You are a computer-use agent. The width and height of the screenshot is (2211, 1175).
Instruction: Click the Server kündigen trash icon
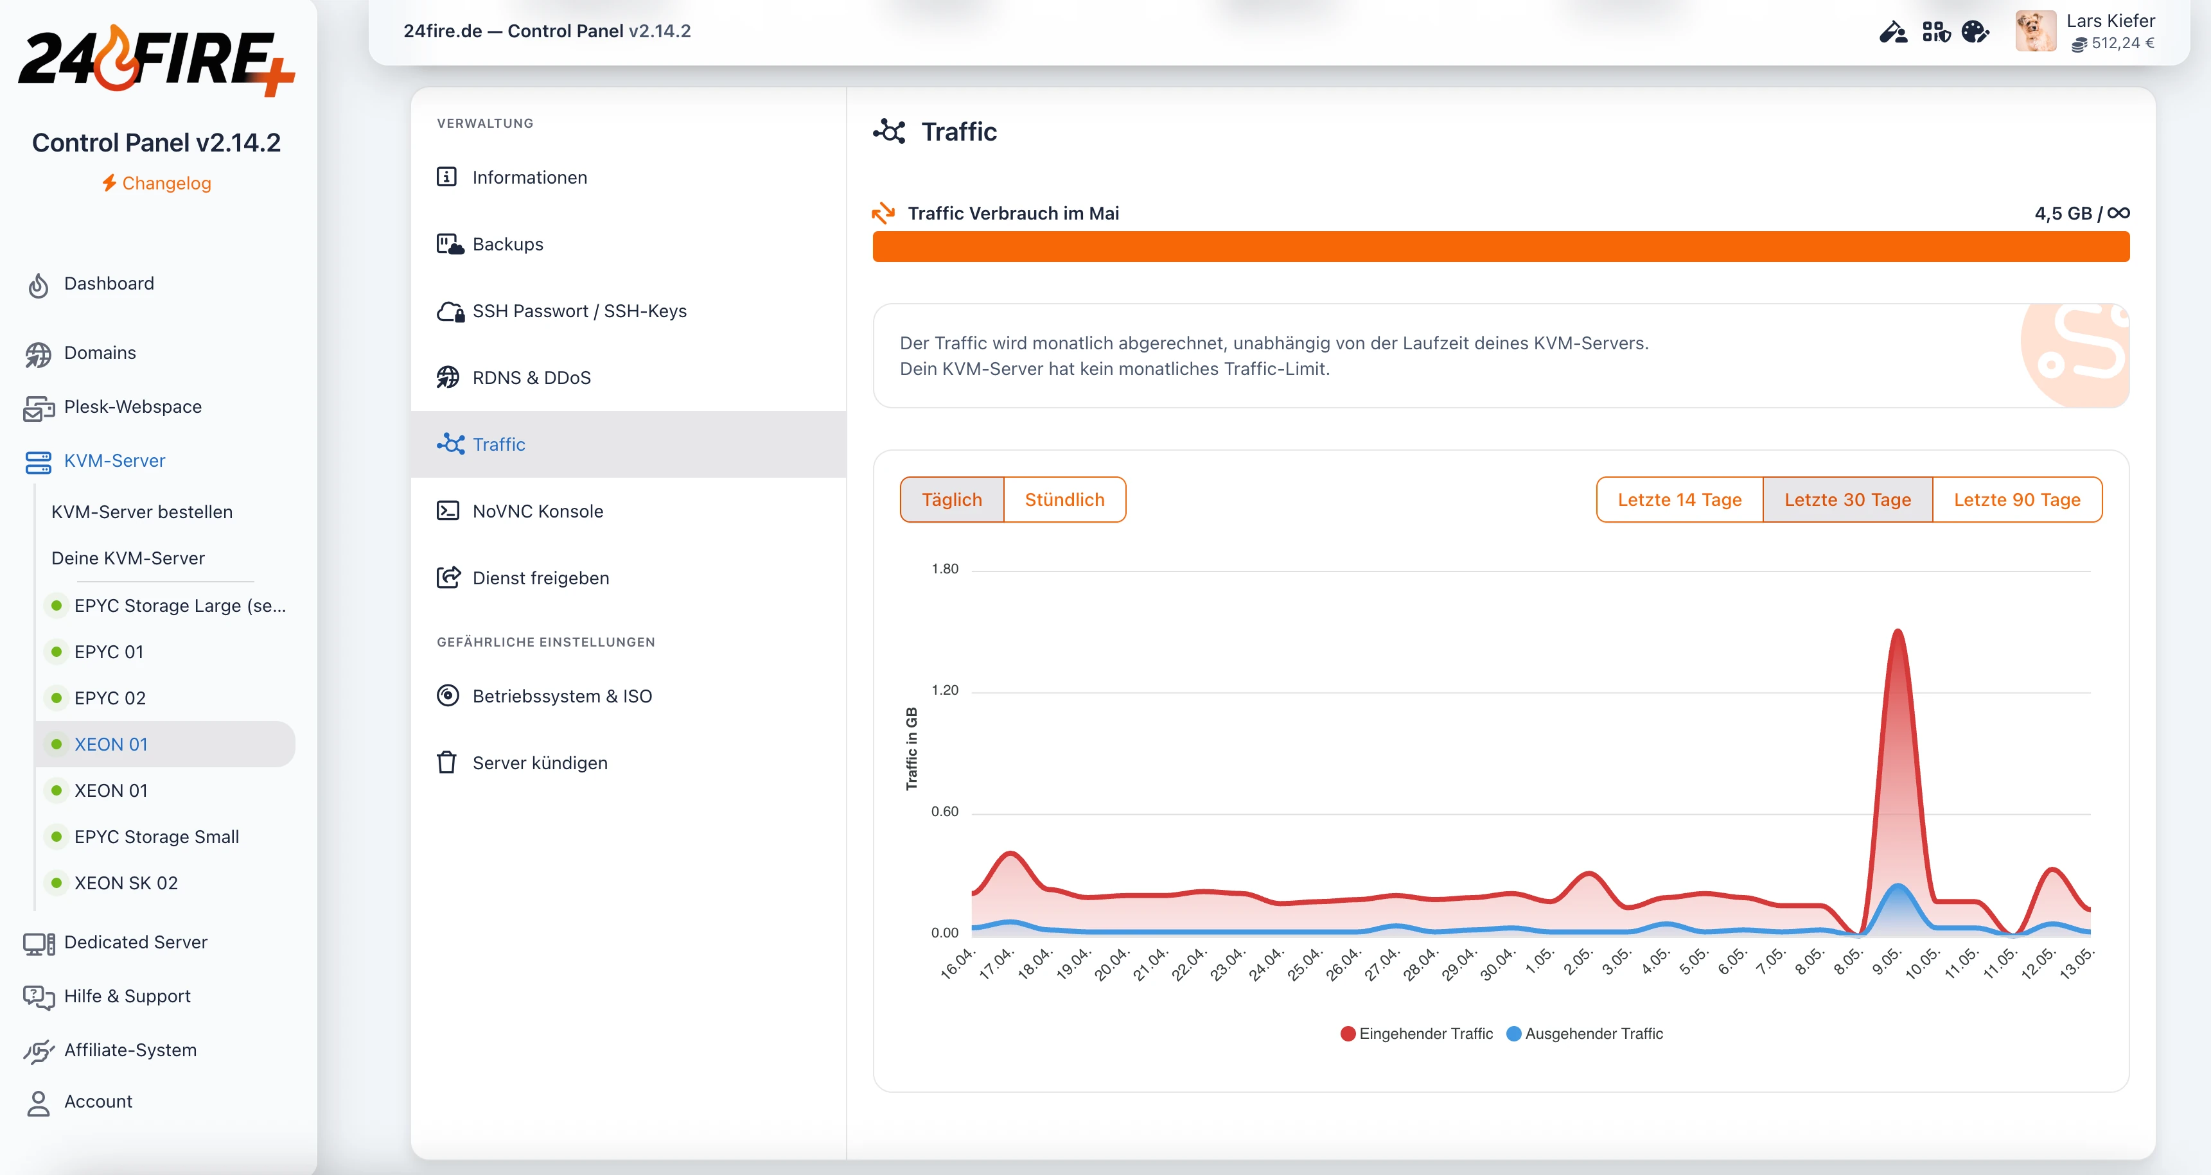click(x=446, y=762)
